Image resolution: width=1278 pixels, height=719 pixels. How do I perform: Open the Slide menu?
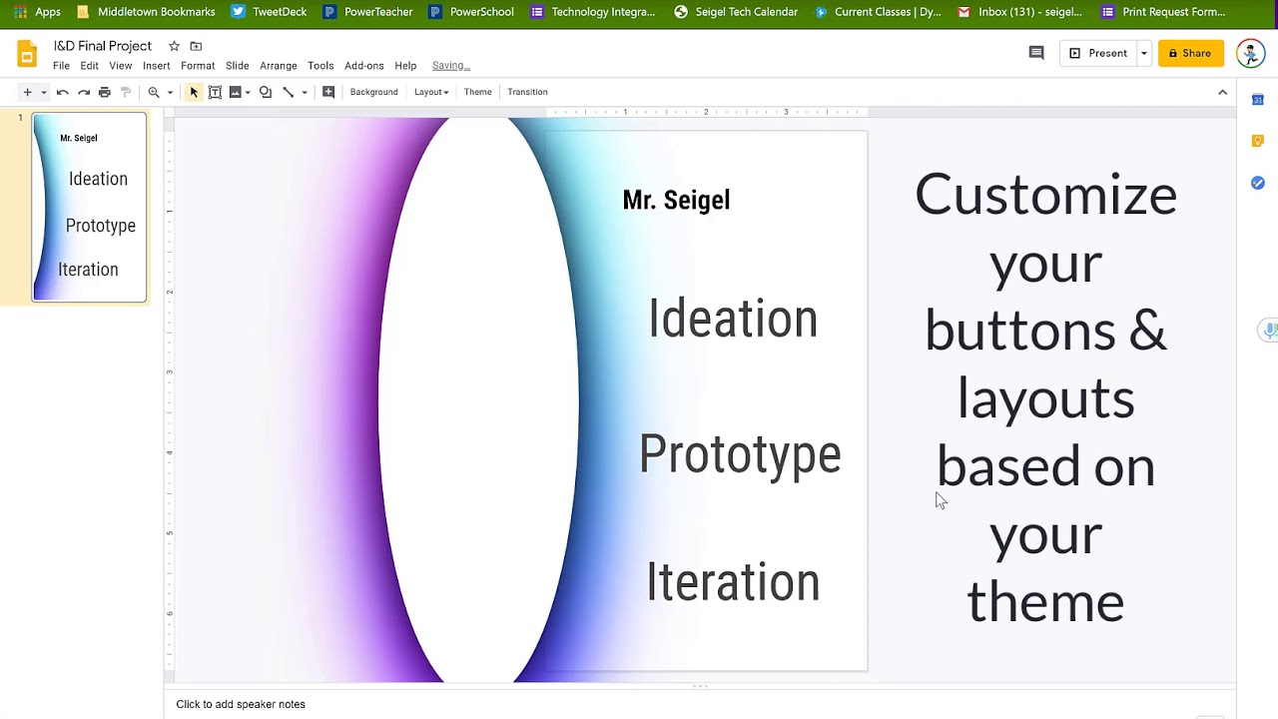(237, 66)
